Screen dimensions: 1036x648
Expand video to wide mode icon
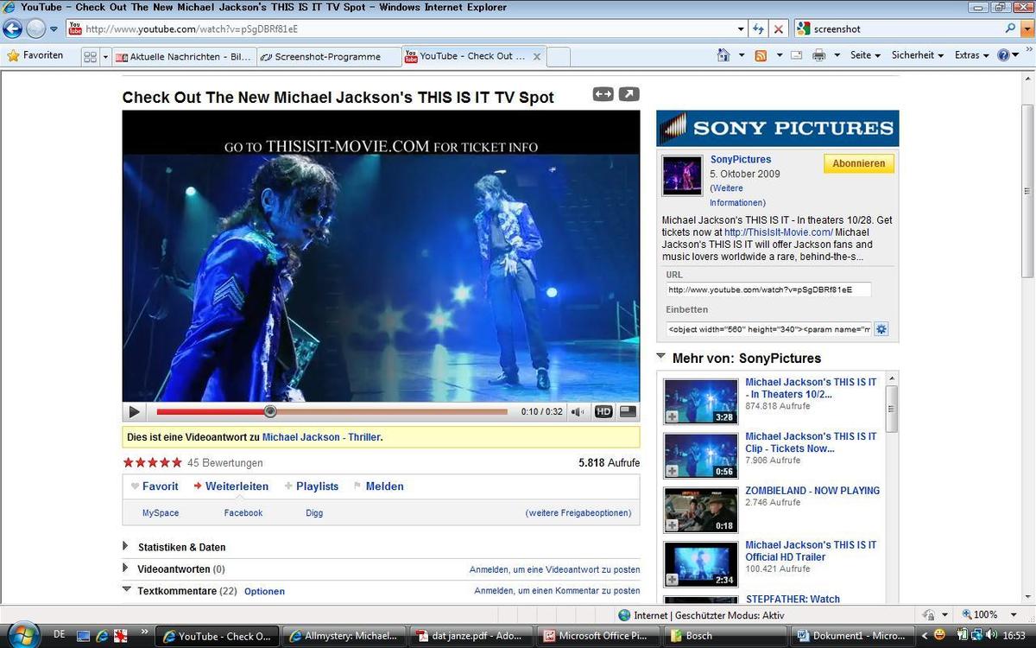point(603,94)
